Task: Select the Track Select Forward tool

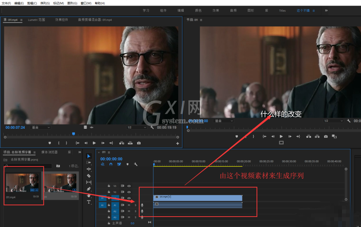Action: tap(89, 163)
